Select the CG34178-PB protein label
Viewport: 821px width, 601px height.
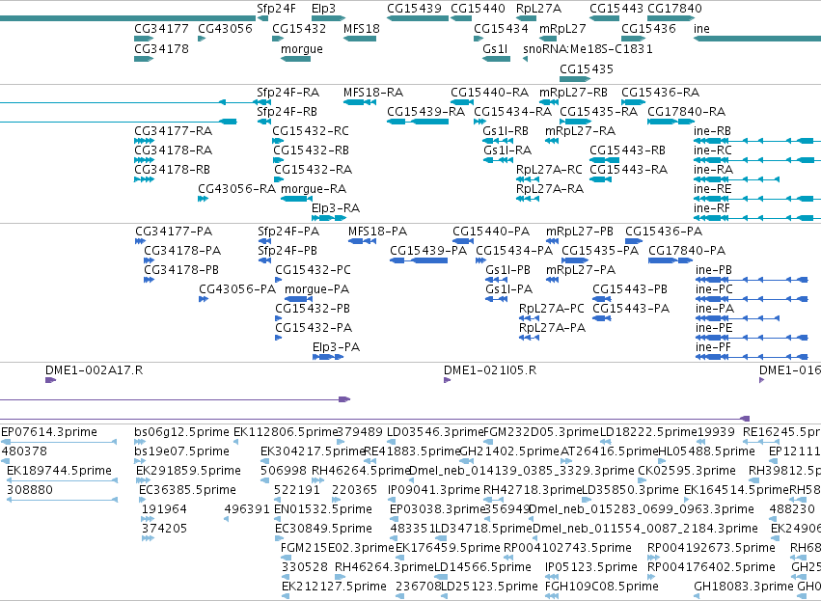tap(181, 270)
